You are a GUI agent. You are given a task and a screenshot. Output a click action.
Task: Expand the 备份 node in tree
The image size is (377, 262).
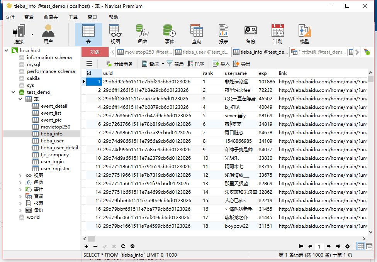20,210
